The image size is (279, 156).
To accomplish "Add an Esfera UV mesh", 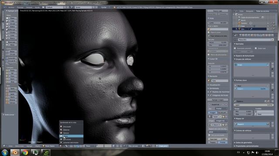I will (x=12, y=27).
